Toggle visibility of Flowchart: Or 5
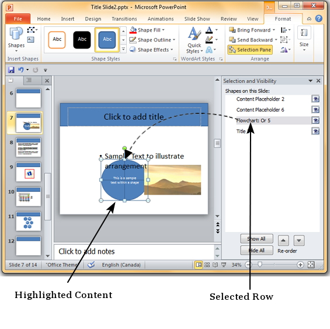 [x=315, y=120]
